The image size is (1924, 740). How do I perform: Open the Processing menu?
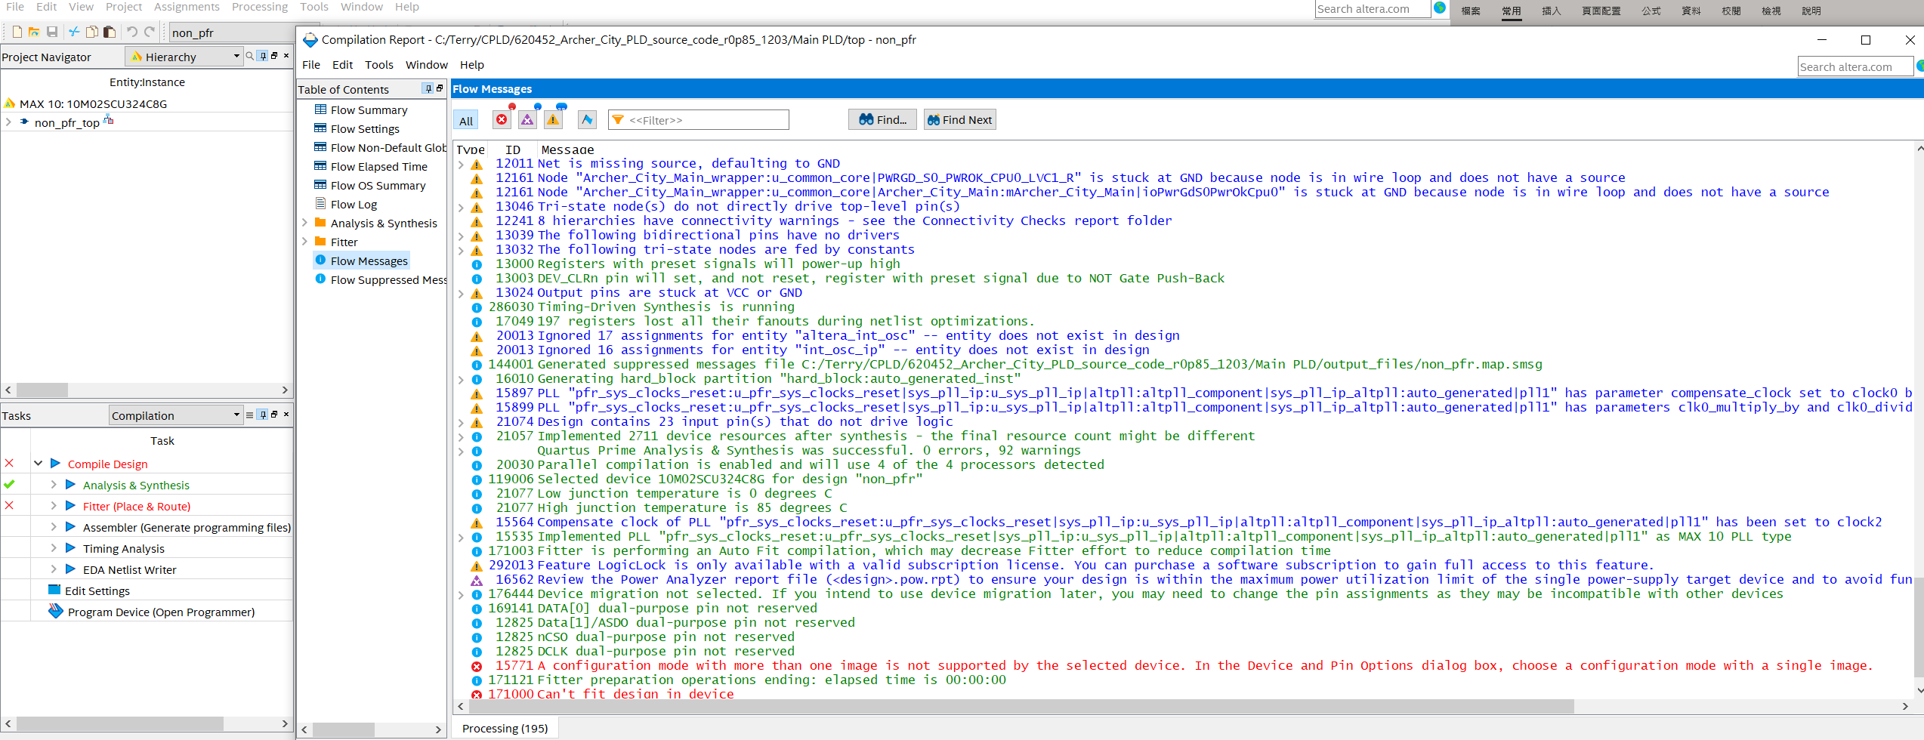point(259,7)
